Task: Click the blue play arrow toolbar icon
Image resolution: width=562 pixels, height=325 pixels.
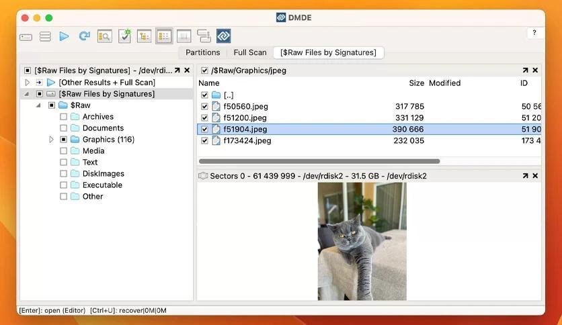Action: click(64, 36)
